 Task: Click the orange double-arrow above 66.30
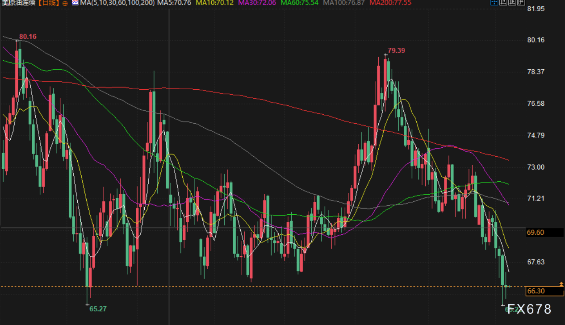(x=561, y=284)
